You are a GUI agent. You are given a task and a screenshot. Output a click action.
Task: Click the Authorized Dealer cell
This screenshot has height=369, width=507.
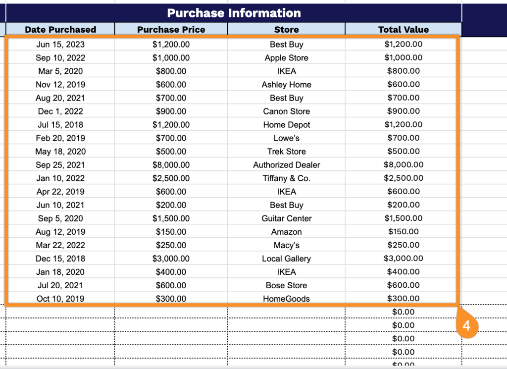point(286,165)
